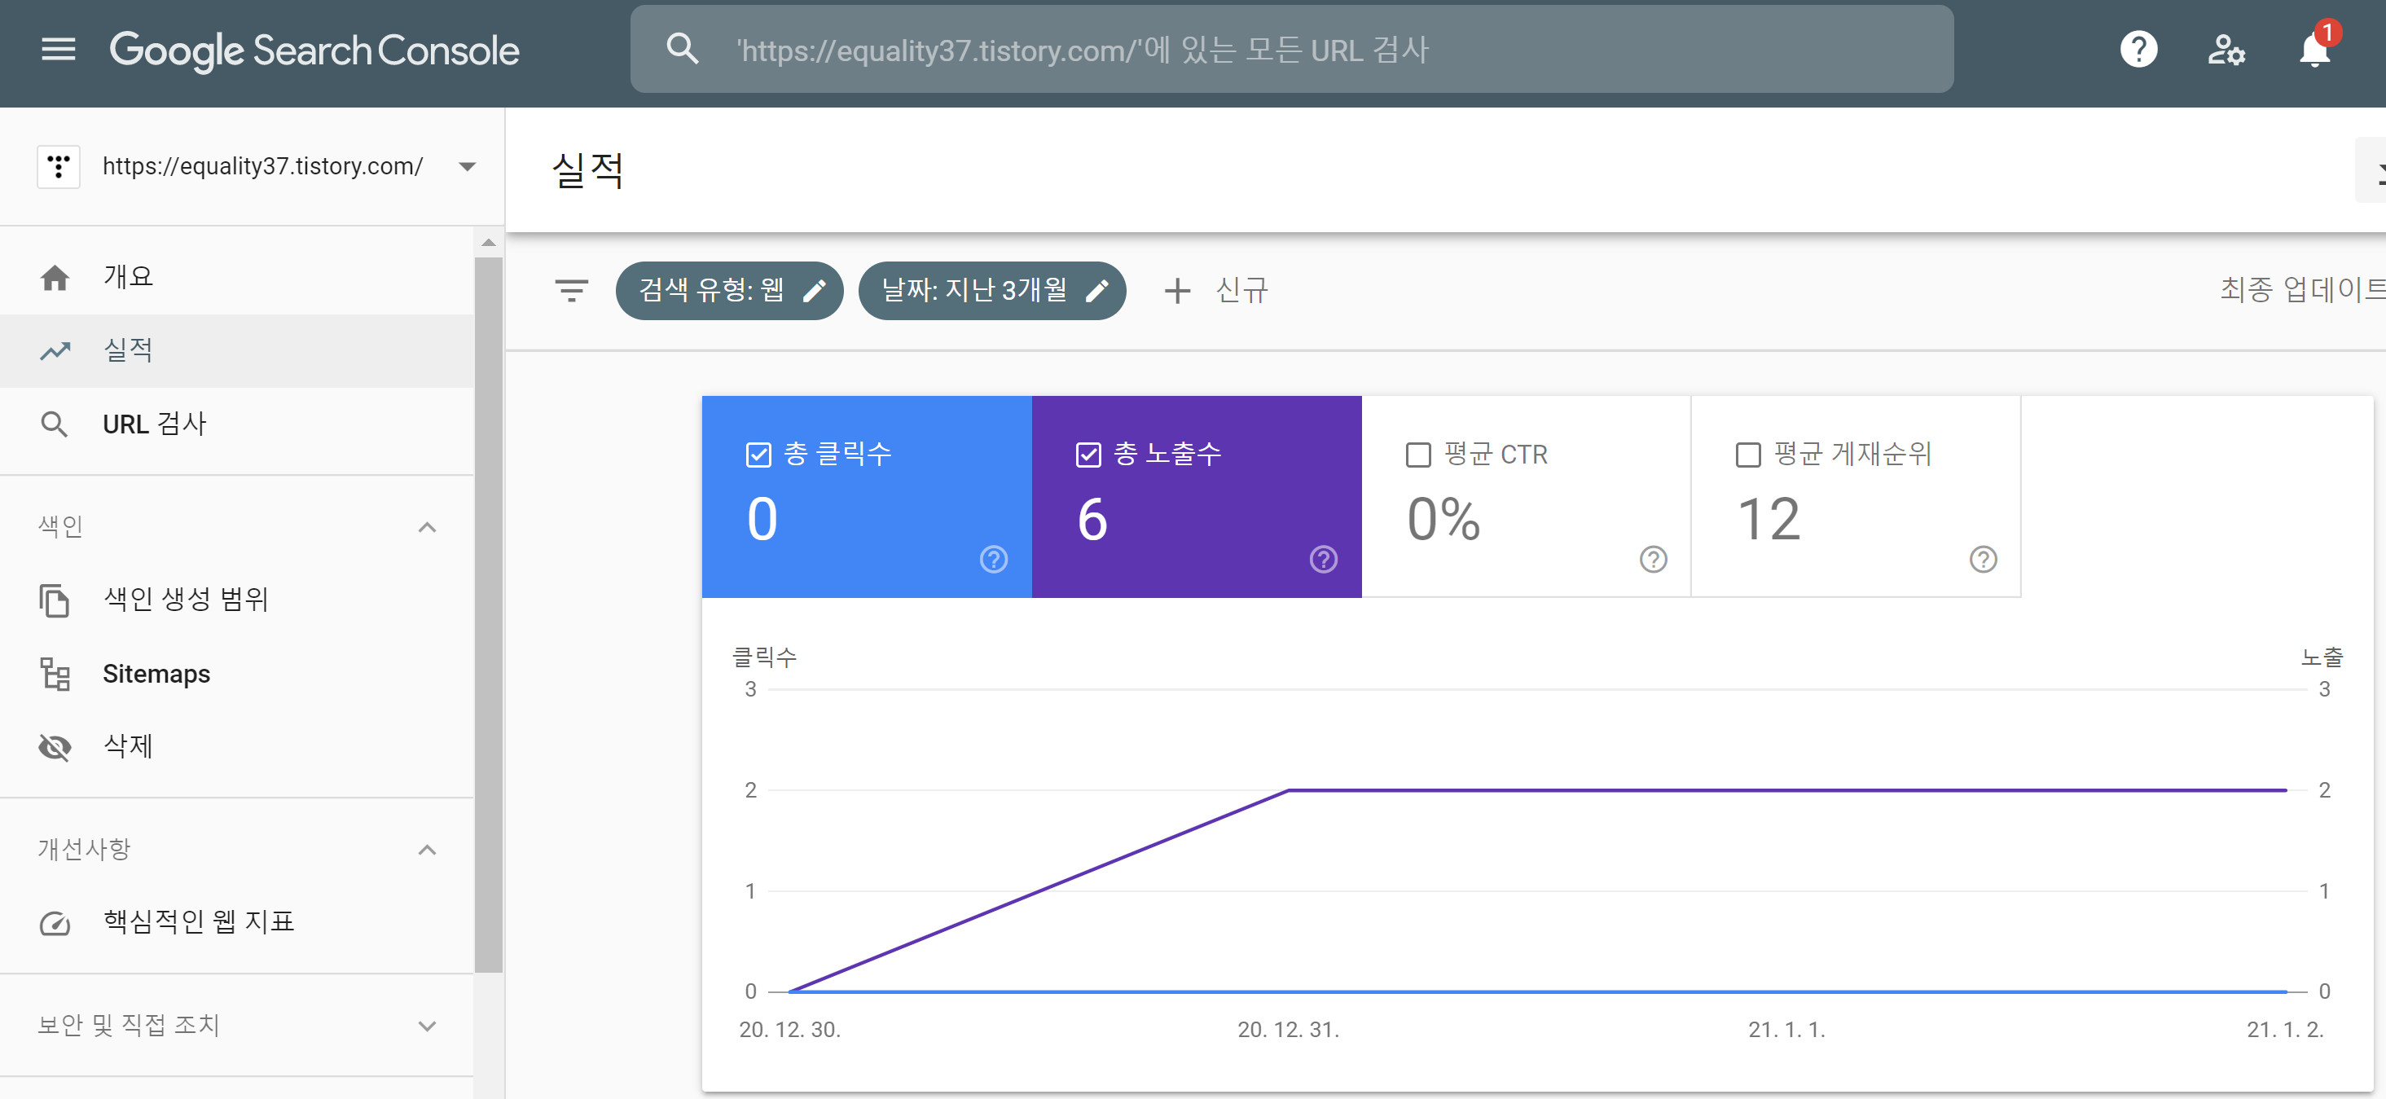Open Sitemaps in sidebar
The image size is (2386, 1099).
[x=156, y=674]
